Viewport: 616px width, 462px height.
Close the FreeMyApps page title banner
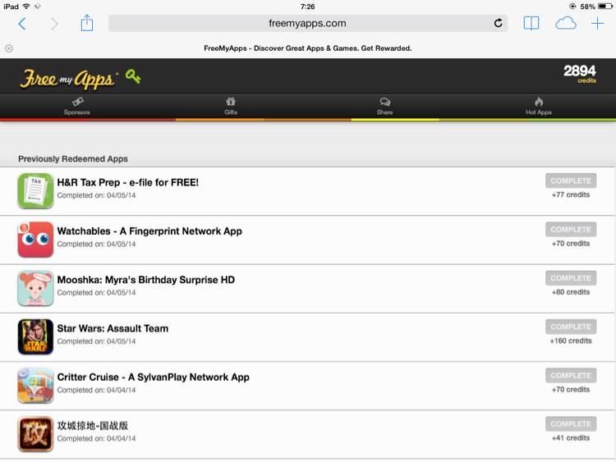click(9, 48)
